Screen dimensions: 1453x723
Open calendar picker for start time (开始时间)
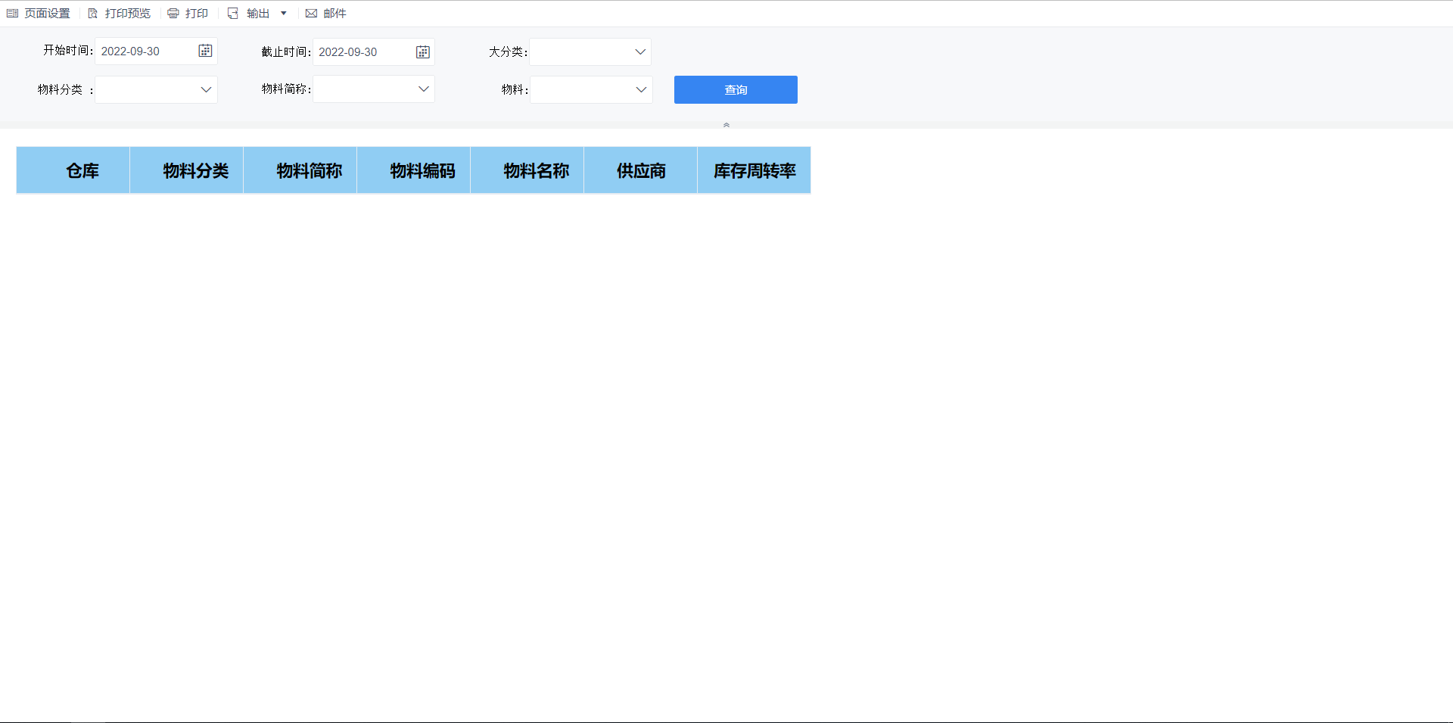click(x=205, y=51)
